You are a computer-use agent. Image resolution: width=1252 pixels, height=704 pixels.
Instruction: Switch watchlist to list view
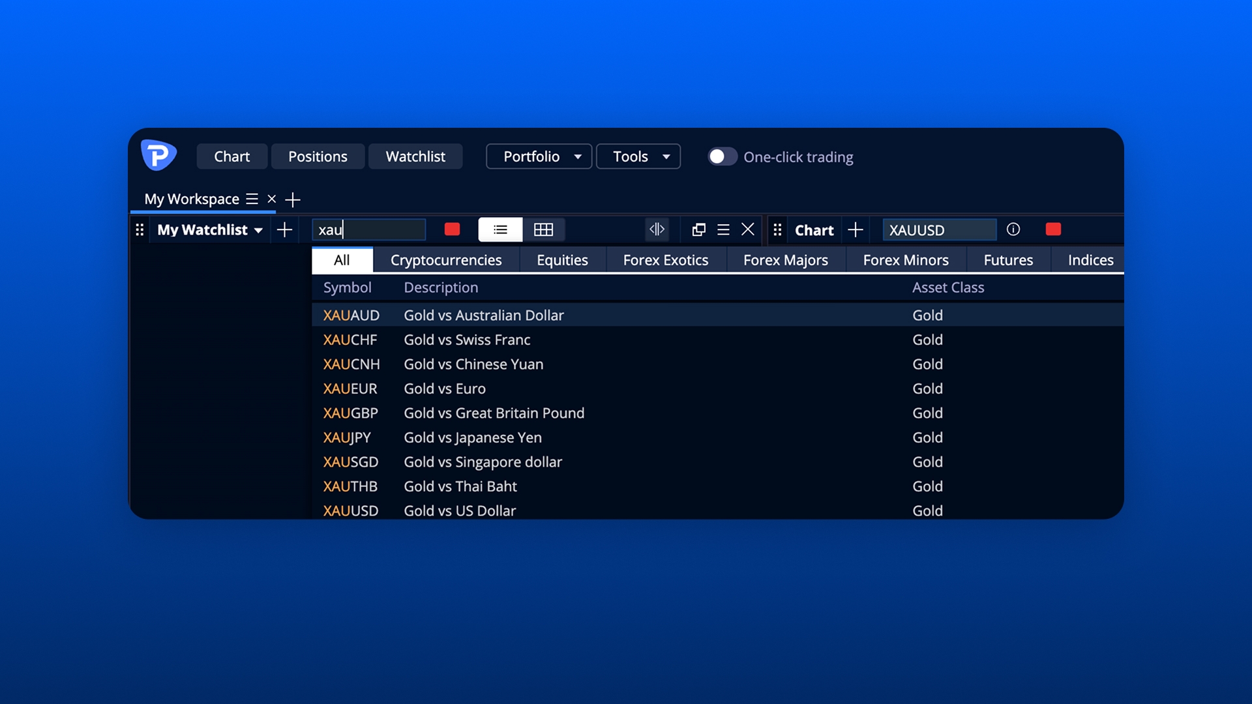coord(500,229)
